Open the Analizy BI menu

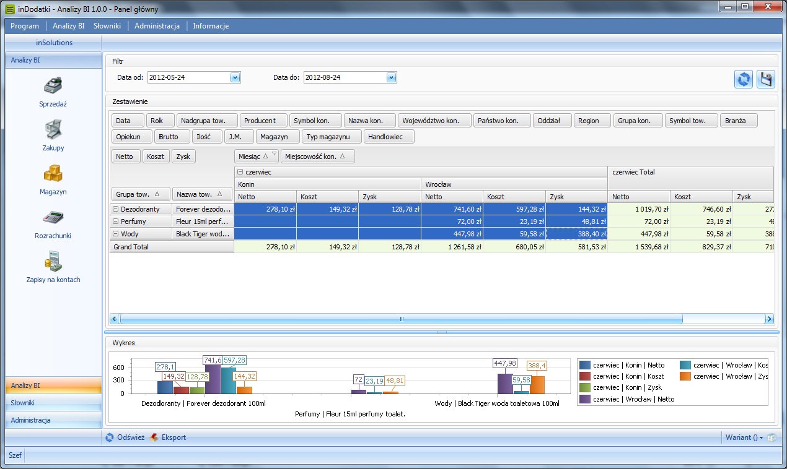tap(68, 26)
